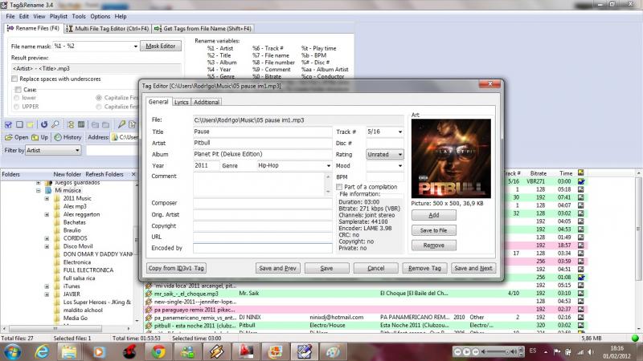Viewport: 643px width, 361px height.
Task: Click the refresh arrow toolbar icon
Action: [x=44, y=124]
